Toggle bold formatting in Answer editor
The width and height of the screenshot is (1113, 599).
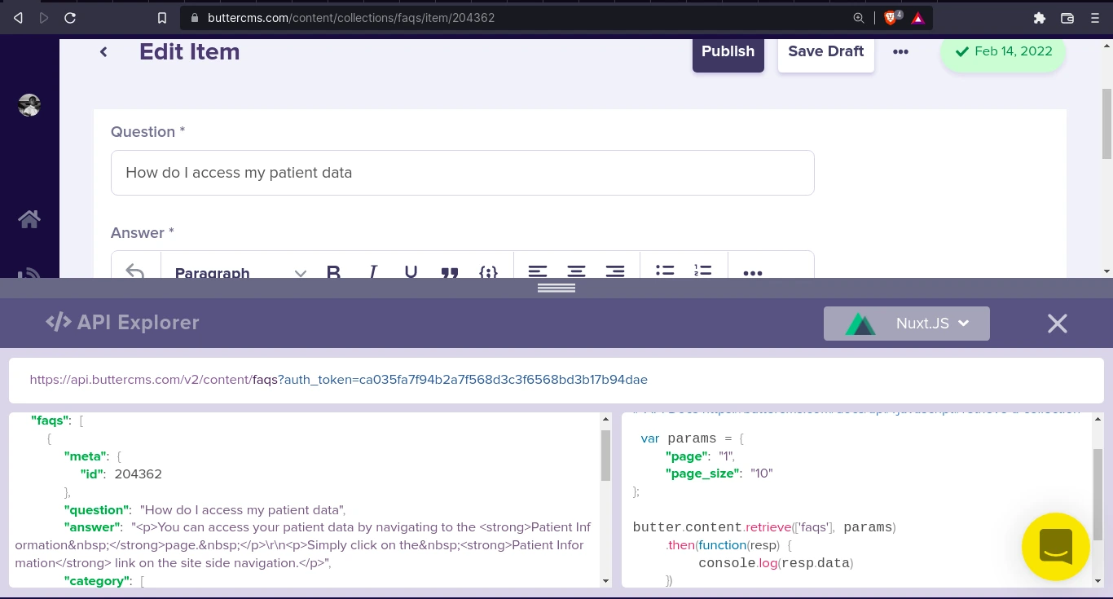pos(333,272)
